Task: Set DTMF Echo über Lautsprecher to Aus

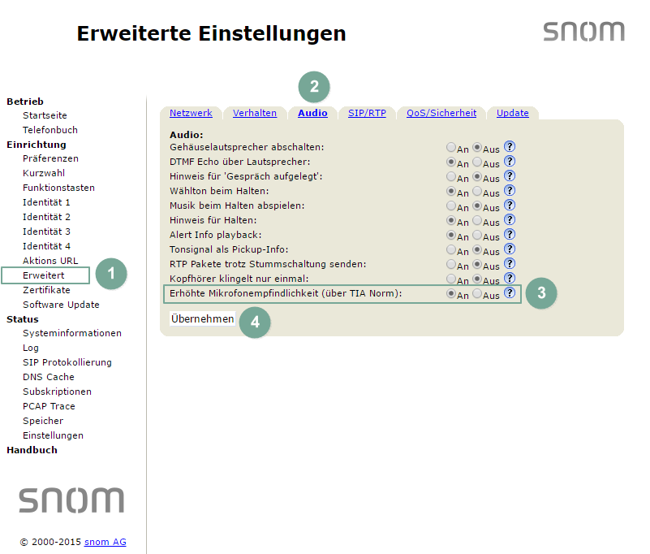Action: [x=477, y=163]
